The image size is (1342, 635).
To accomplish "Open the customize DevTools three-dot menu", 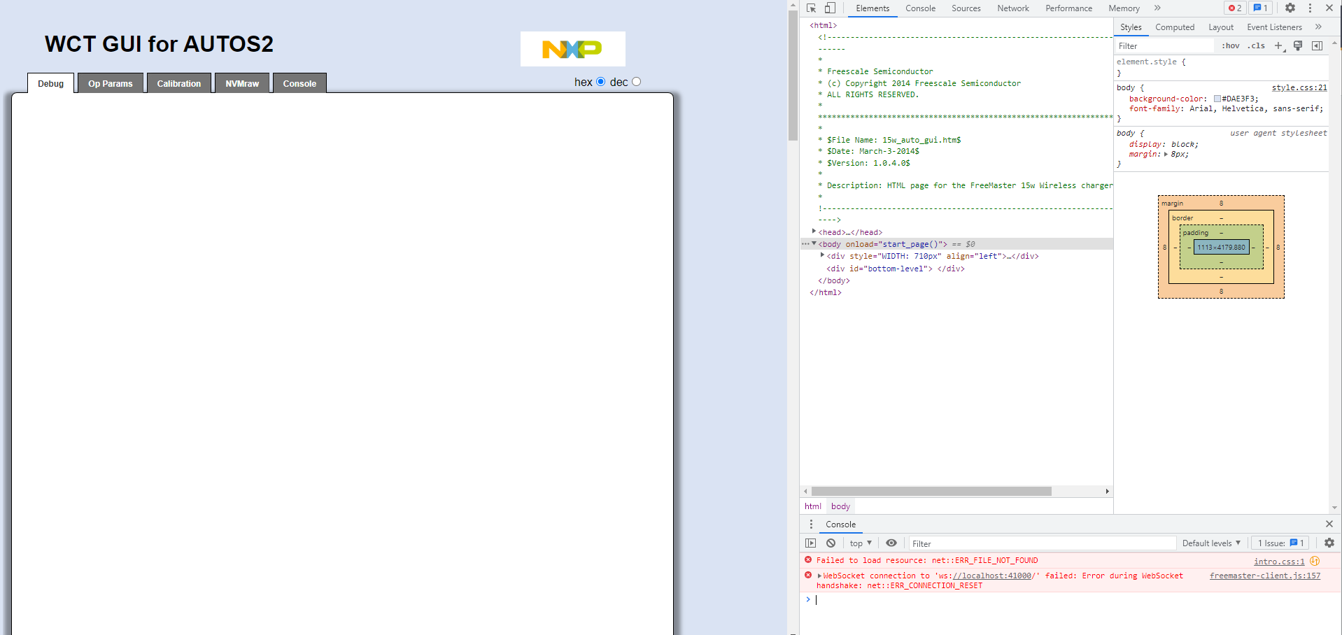I will (x=1310, y=8).
